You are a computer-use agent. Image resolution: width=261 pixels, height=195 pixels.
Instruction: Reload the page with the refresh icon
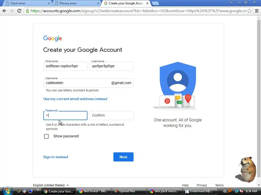click(19, 11)
